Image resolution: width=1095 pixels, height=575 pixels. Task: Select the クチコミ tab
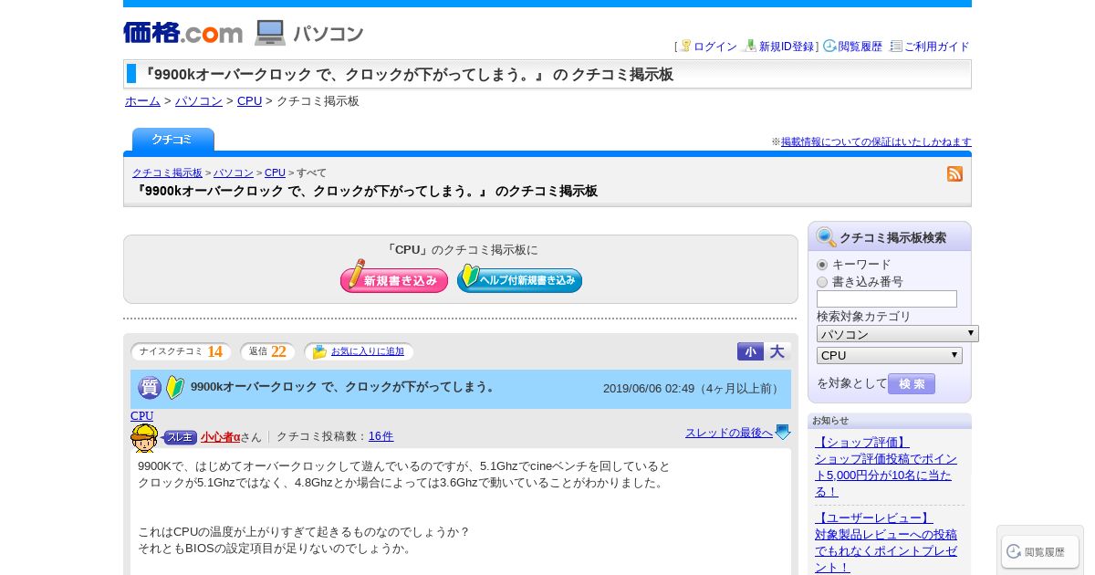pos(173,140)
